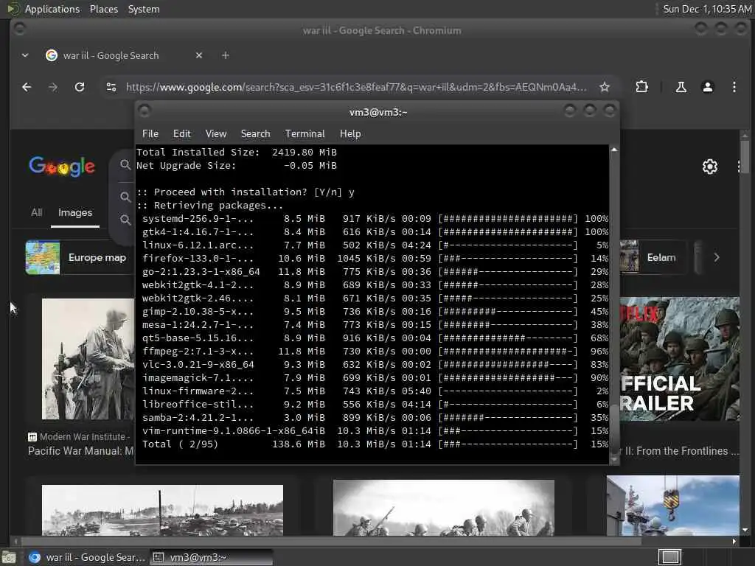Open terminal Edit menu
The height and width of the screenshot is (566, 755).
coord(181,134)
